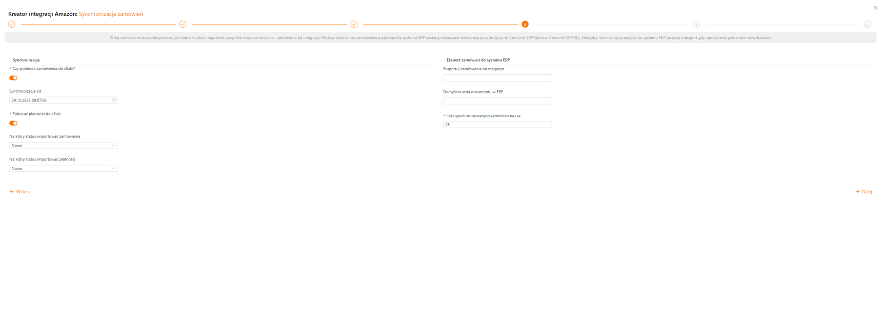Click the first completed wizard step checkmark

[x=12, y=24]
